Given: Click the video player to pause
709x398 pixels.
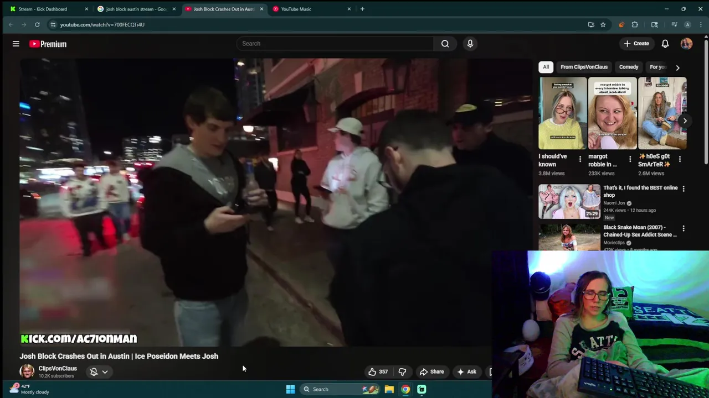Looking at the screenshot, I should coord(276,202).
